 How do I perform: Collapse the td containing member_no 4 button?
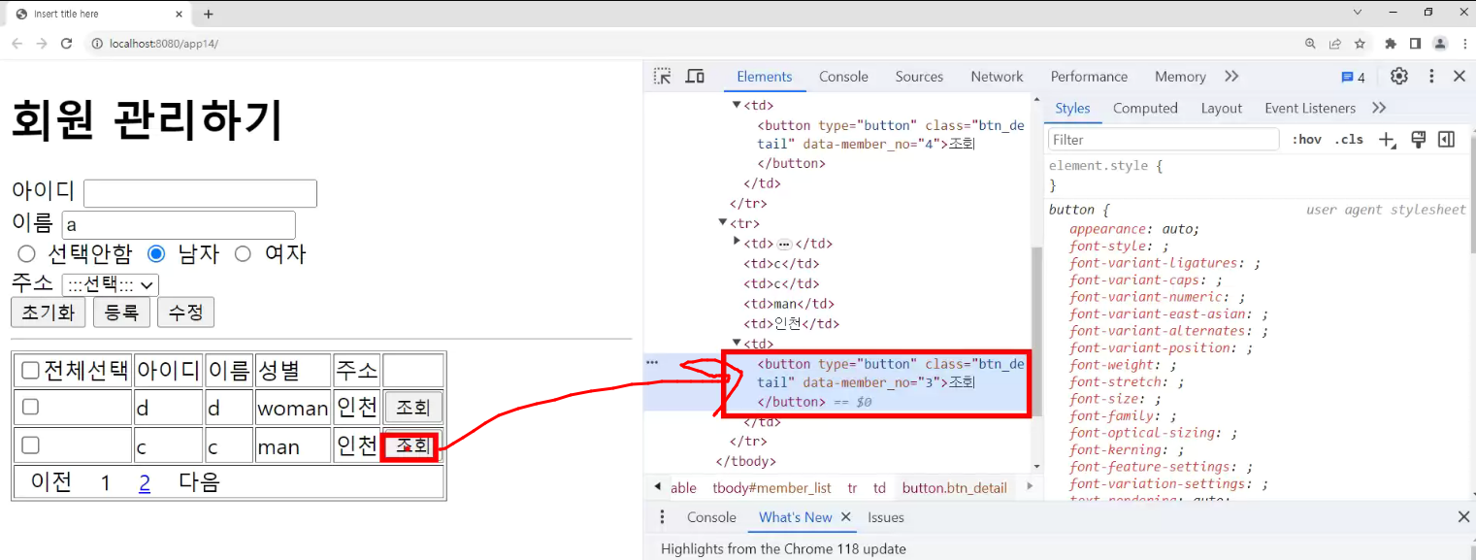[x=737, y=105]
